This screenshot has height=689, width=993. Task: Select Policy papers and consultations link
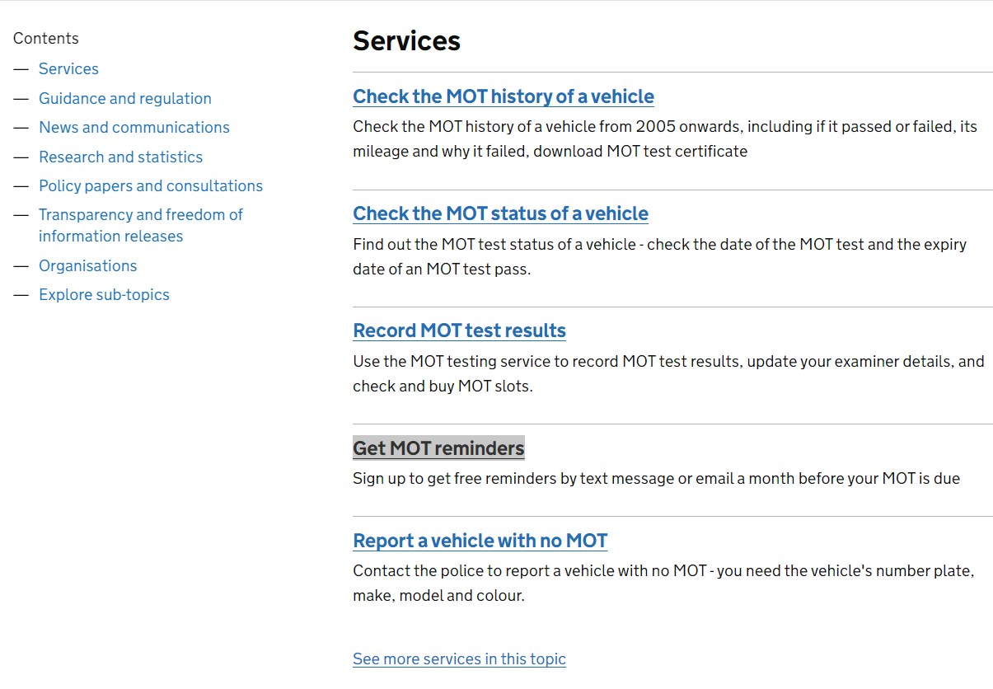point(151,186)
